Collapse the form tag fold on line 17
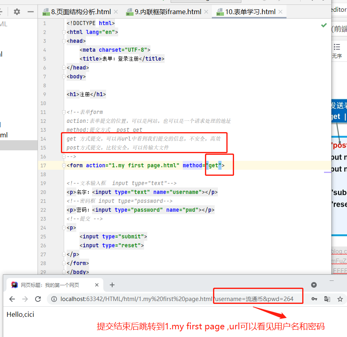This screenshot has width=347, height=337. click(64, 166)
